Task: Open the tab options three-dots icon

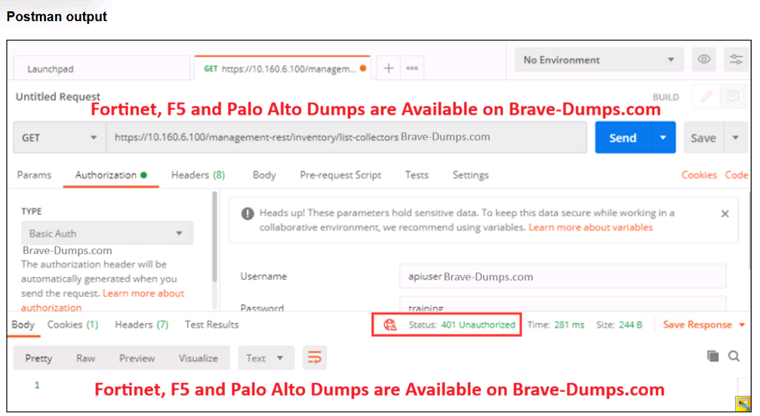Action: point(412,68)
